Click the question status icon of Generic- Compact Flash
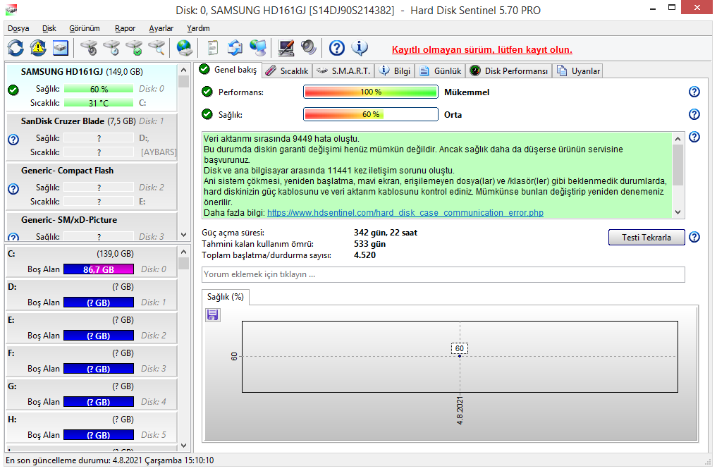Viewport: 717px width, 471px height. [13, 189]
